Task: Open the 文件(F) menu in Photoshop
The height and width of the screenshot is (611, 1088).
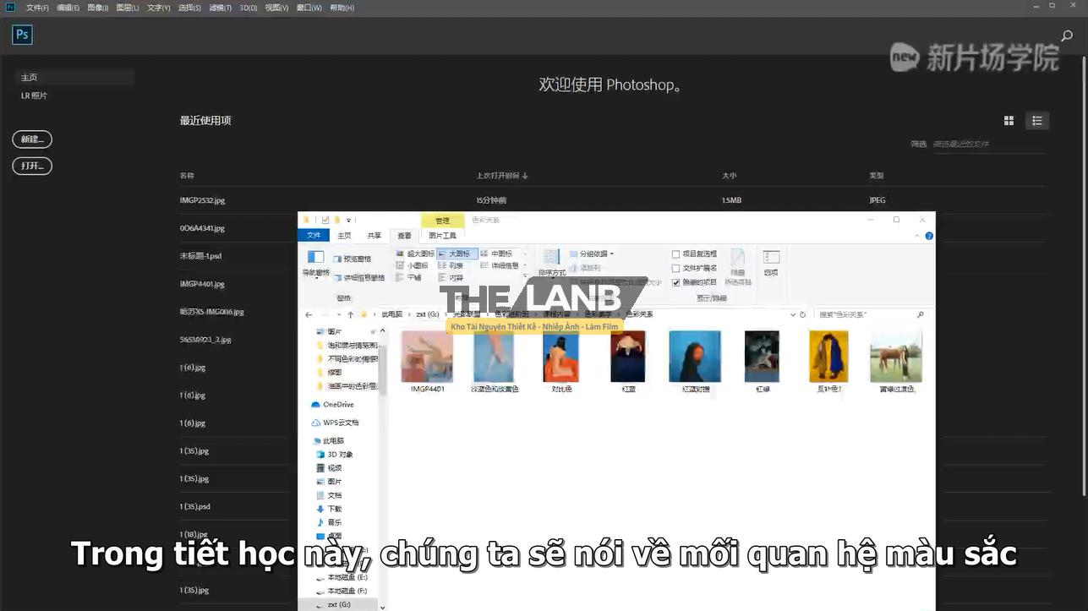Action: point(39,8)
